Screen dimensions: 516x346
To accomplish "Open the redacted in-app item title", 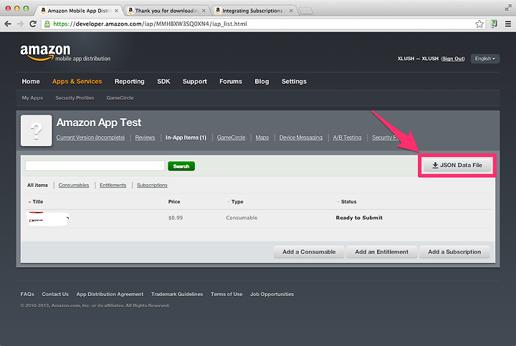I will 49,218.
